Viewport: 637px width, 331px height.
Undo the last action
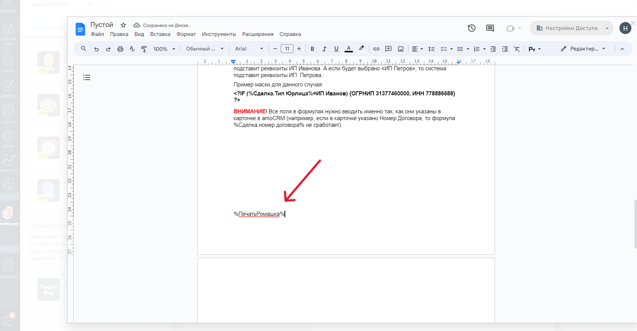click(x=96, y=49)
